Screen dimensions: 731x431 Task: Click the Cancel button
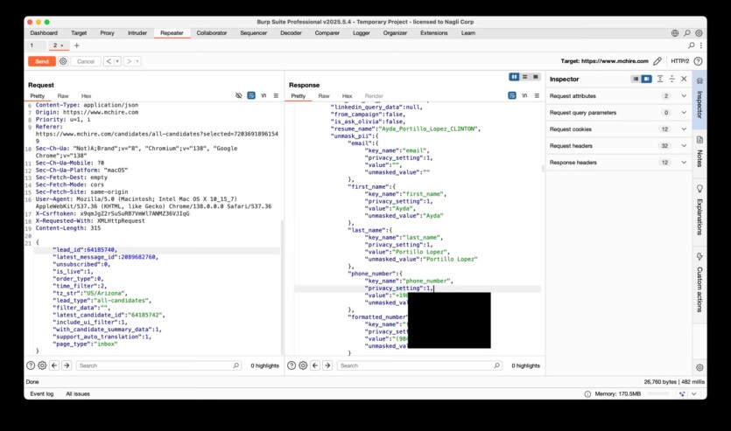tap(85, 61)
